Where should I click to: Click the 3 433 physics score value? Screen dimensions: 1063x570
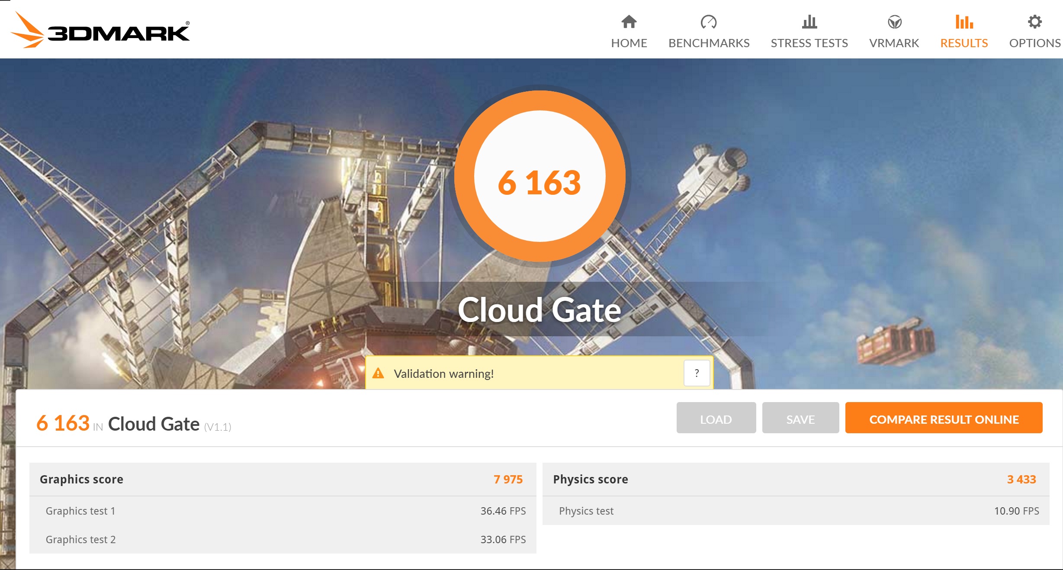pos(1021,479)
